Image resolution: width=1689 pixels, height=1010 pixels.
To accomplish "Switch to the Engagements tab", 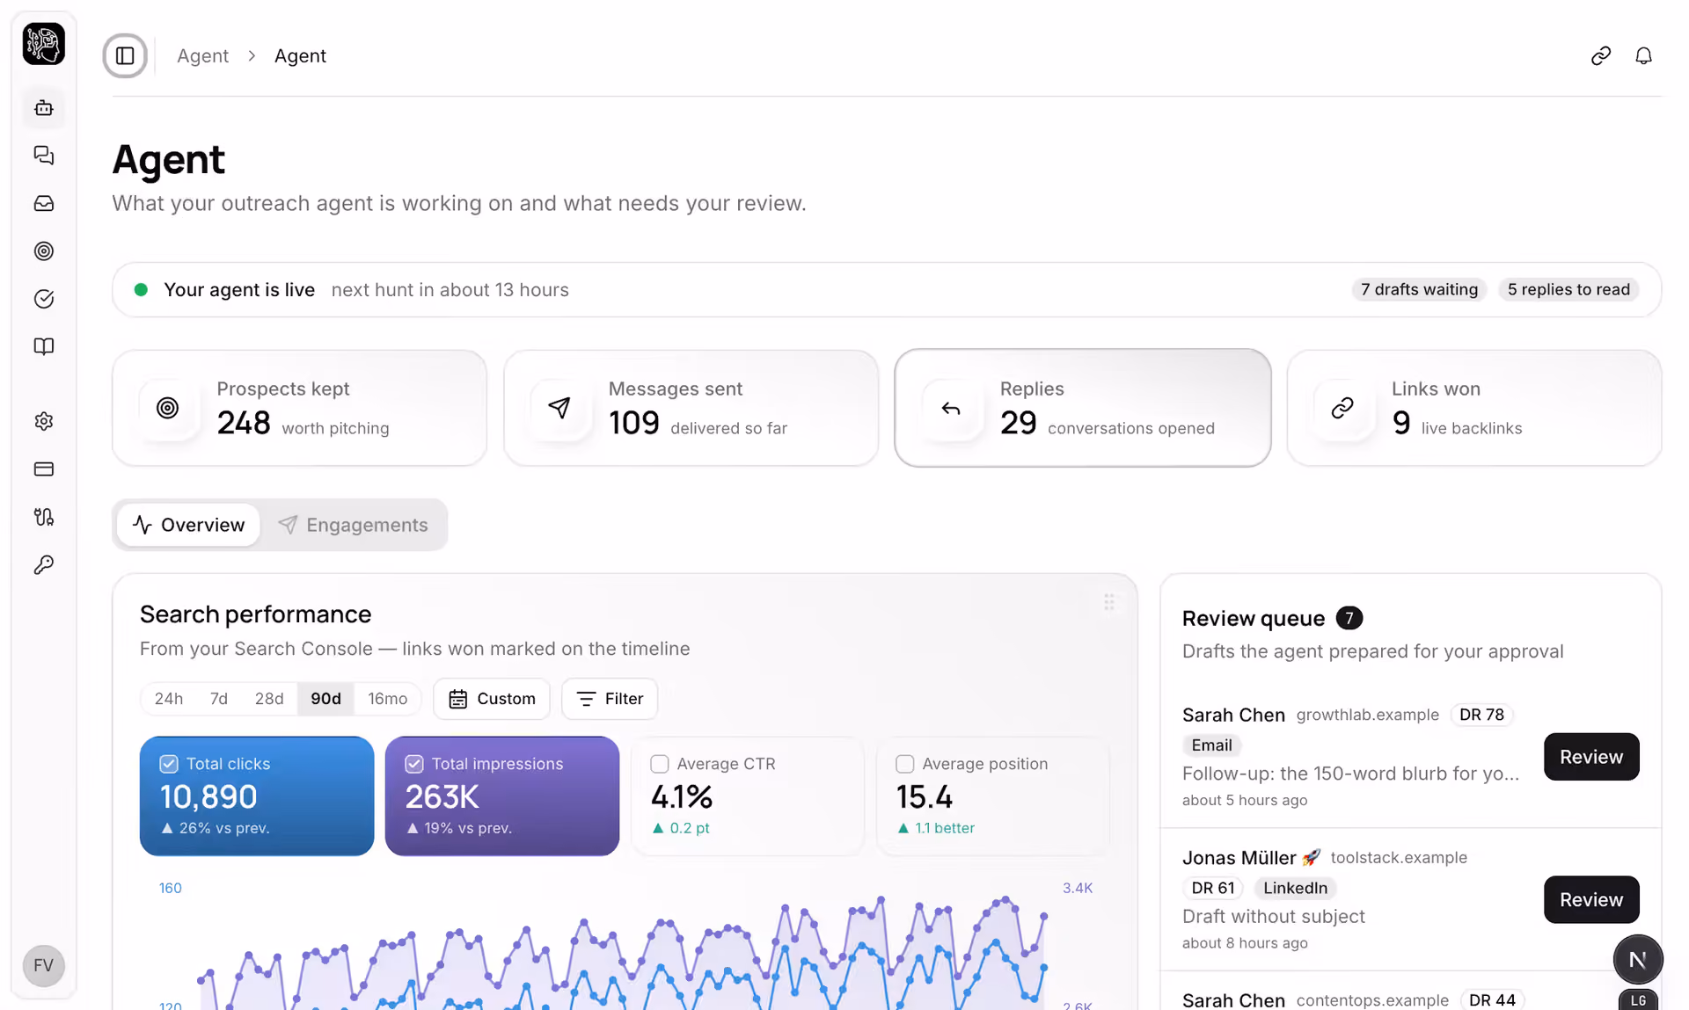I will (x=353, y=525).
